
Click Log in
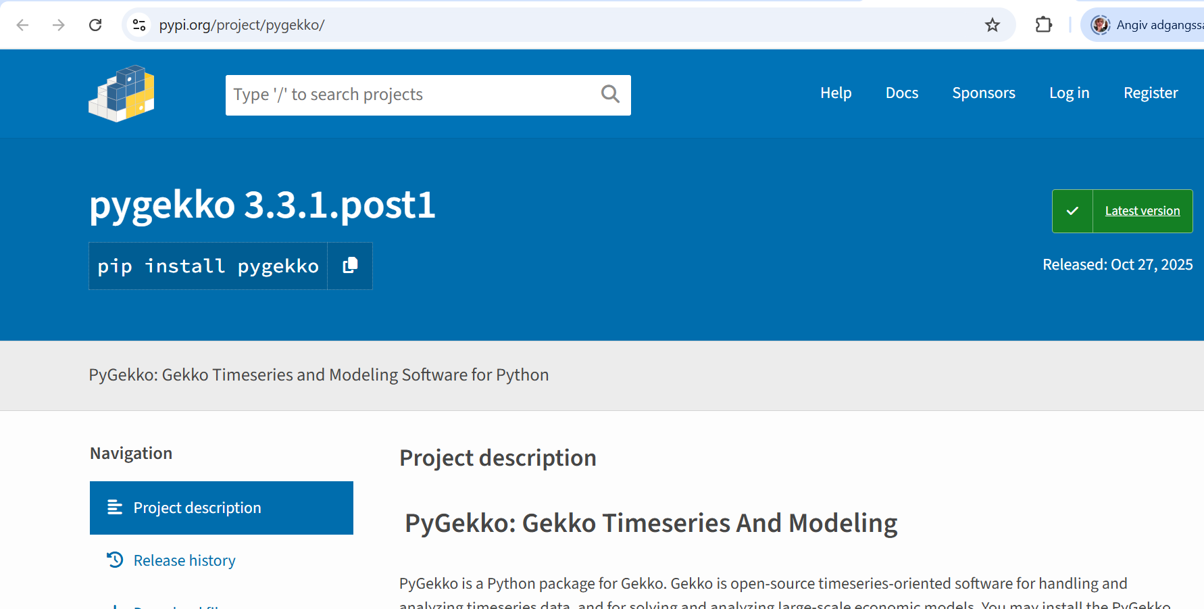(x=1069, y=93)
